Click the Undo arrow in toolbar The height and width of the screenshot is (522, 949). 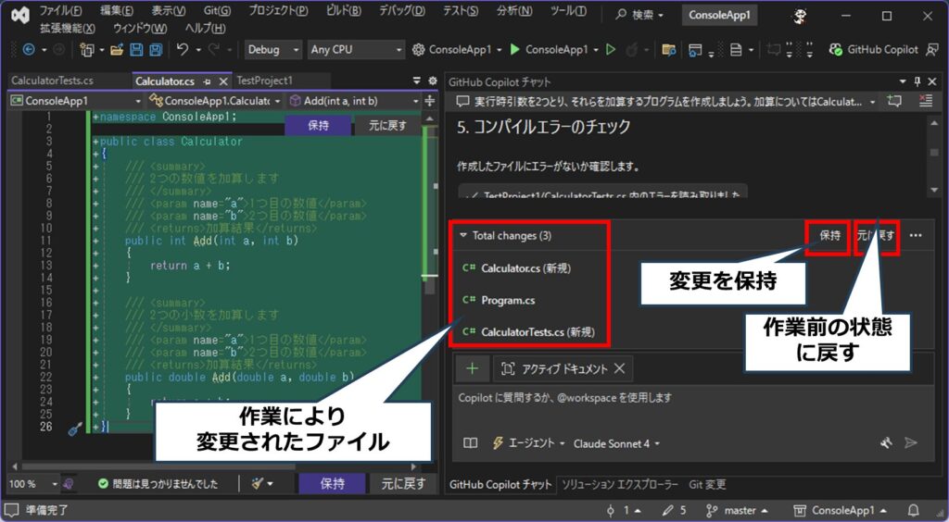(183, 49)
